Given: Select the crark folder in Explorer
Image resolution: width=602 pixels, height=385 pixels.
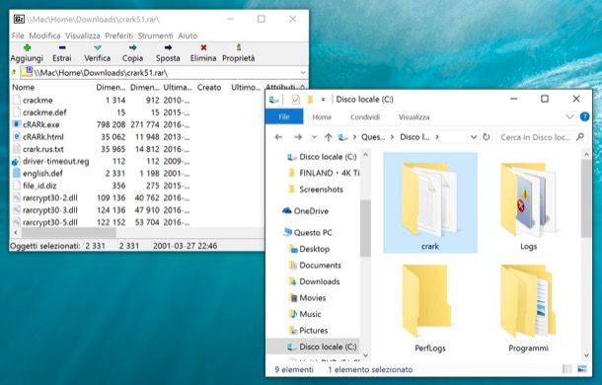Looking at the screenshot, I should tap(430, 203).
